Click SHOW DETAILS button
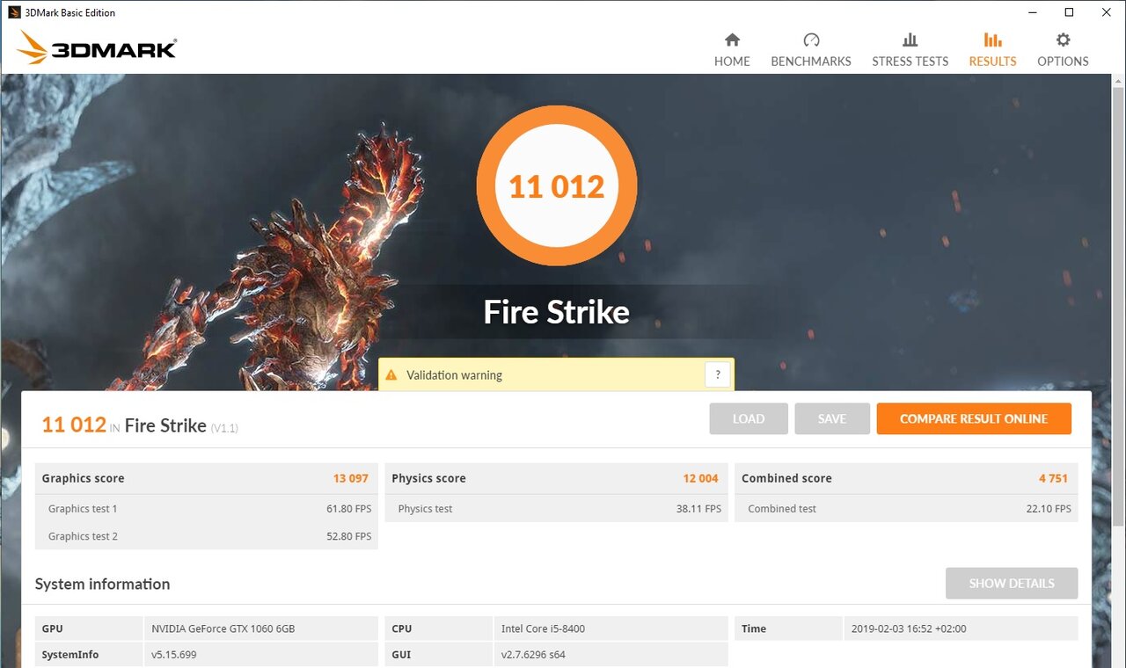 point(1012,583)
